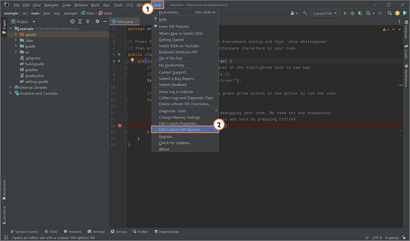410x241 pixels.
Task: Remove the breakpoint on line 16
Action: pos(120,126)
